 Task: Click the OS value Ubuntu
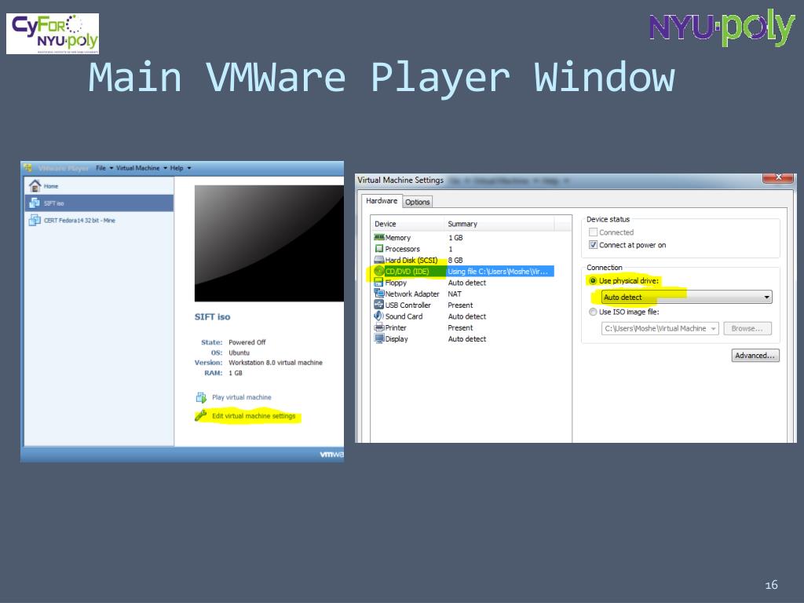point(239,353)
